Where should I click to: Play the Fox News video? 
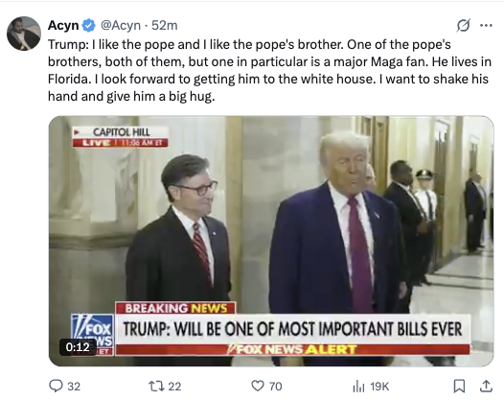(x=271, y=241)
